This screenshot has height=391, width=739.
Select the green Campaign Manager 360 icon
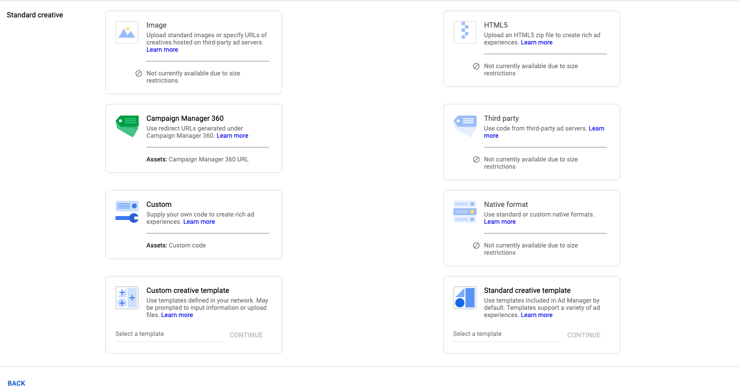pyautogui.click(x=127, y=126)
